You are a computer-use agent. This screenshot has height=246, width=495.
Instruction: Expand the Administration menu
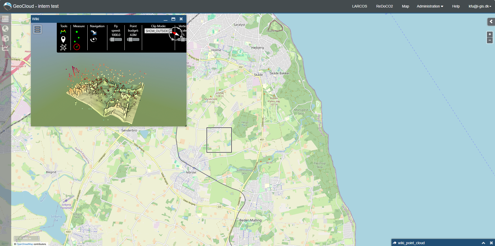pyautogui.click(x=430, y=6)
